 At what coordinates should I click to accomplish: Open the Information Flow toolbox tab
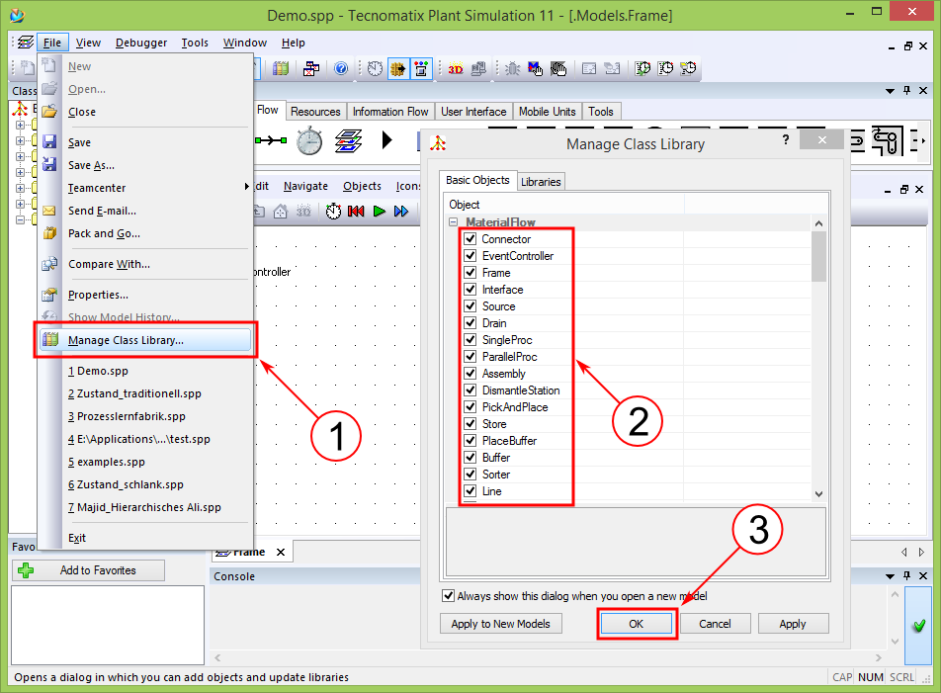pyautogui.click(x=390, y=112)
